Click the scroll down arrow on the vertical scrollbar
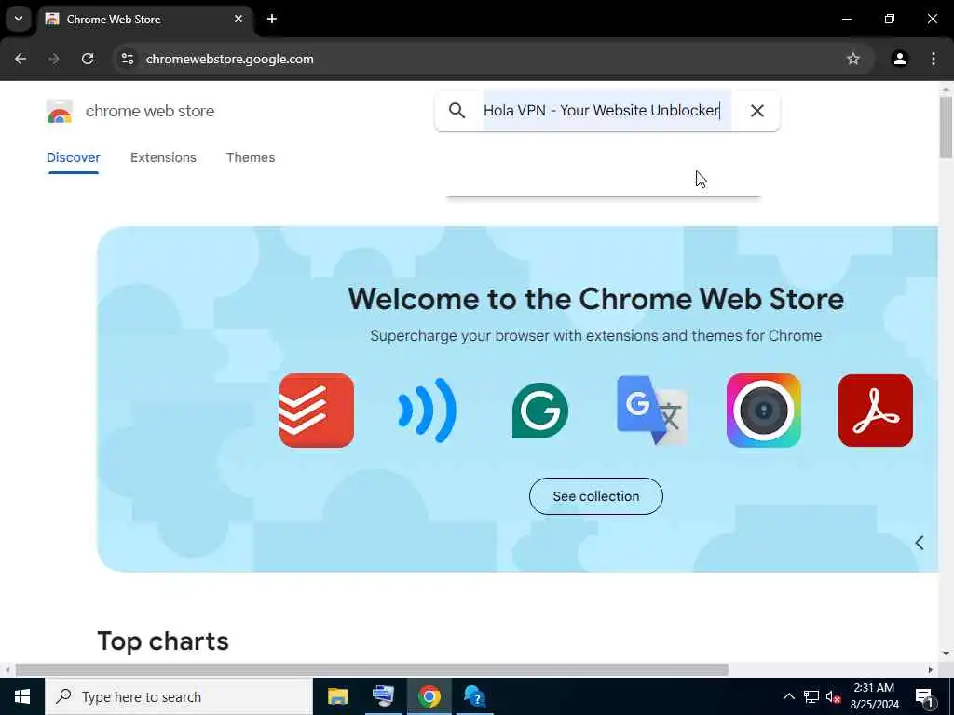954x715 pixels. coord(946,654)
